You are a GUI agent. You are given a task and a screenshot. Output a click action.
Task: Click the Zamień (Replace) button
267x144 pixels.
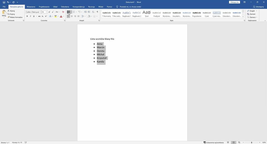pos(252,14)
